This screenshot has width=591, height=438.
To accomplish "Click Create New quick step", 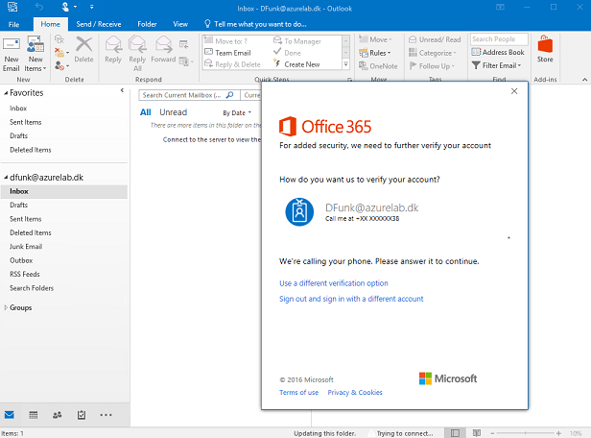I will 297,64.
